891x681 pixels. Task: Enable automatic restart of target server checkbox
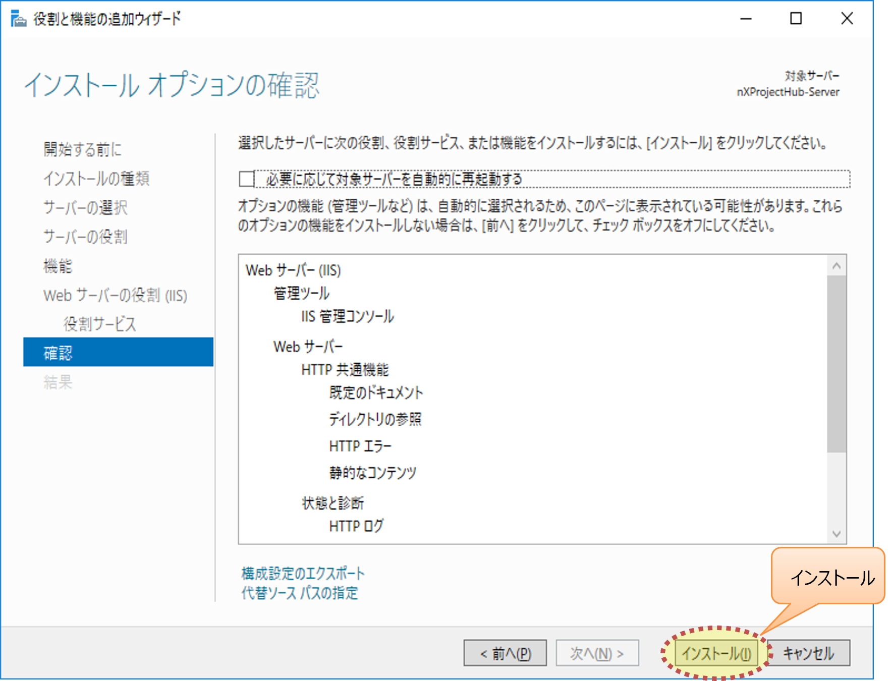tap(247, 179)
